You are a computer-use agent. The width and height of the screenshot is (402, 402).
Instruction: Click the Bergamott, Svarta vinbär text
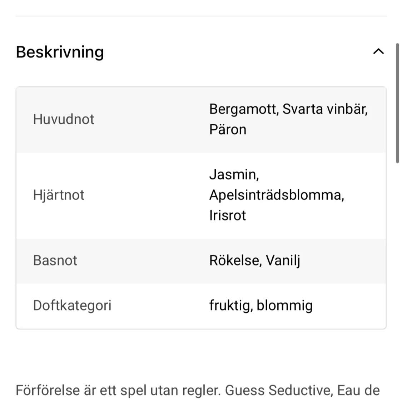pyautogui.click(x=288, y=109)
